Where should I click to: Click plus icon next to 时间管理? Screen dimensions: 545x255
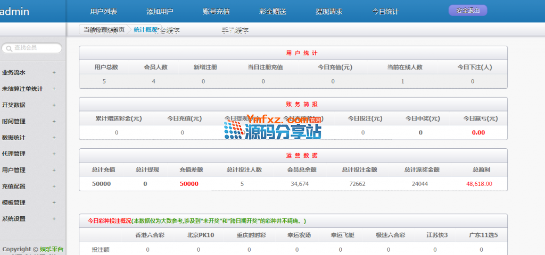(x=54, y=121)
